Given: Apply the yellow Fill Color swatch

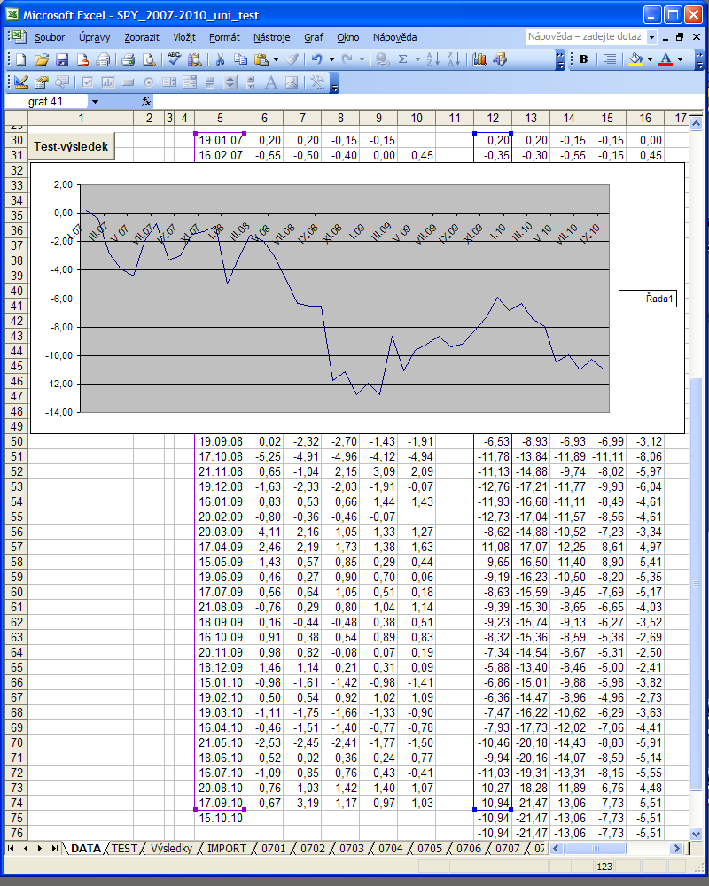Looking at the screenshot, I should click(x=635, y=59).
